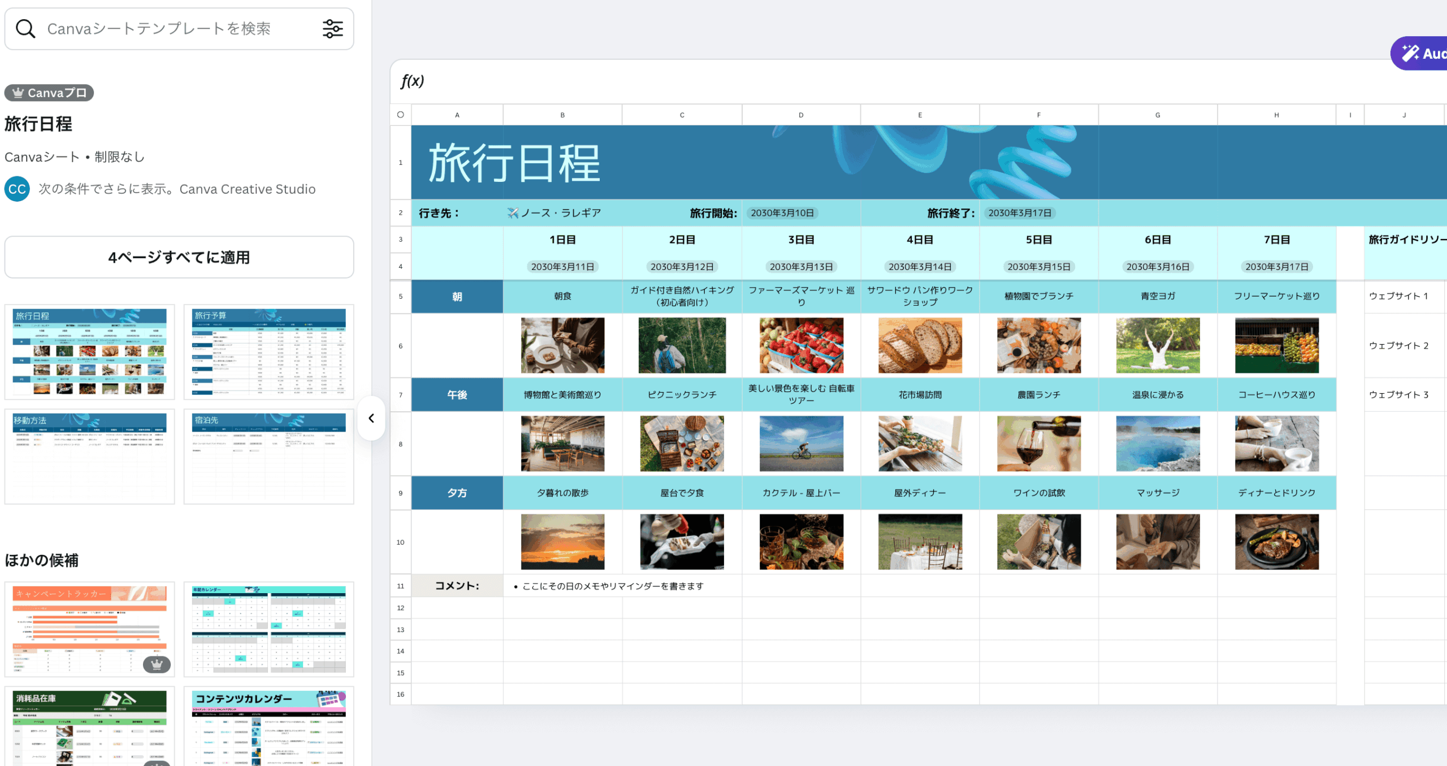Viewport: 1447px width, 766px height.
Task: Select the 旅行予算 page thumbnail
Action: pyautogui.click(x=269, y=351)
